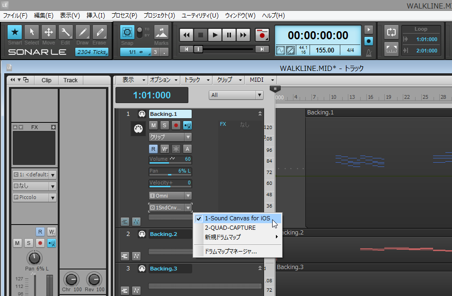The width and height of the screenshot is (452, 296).
Task: Stop playback
Action: (x=201, y=35)
